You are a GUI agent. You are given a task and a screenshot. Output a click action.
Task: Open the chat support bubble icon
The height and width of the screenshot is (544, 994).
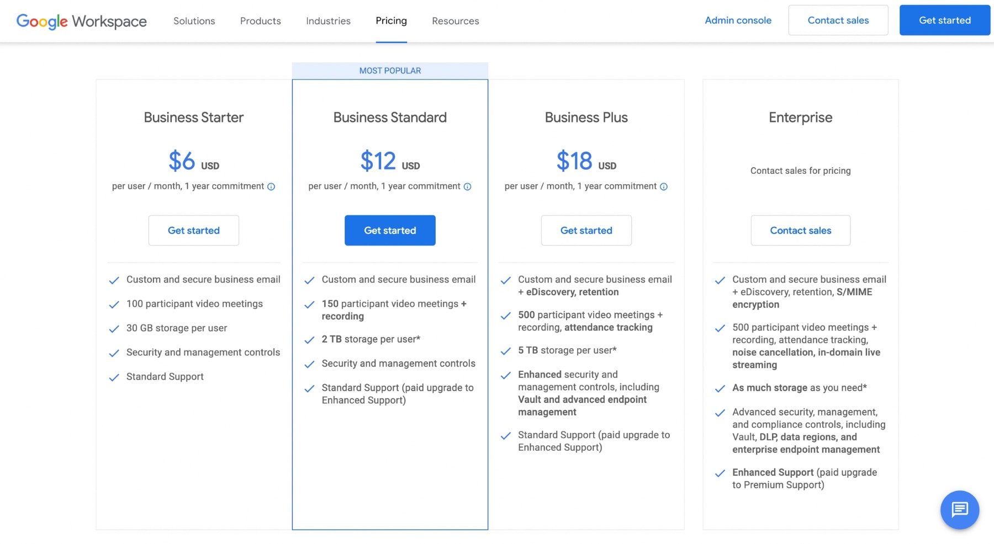tap(960, 509)
